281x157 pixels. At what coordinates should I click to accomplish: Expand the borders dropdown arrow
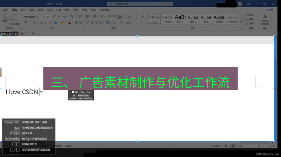click(131, 23)
